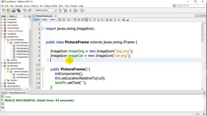Select MenuSample.java in project tree

click(22, 48)
